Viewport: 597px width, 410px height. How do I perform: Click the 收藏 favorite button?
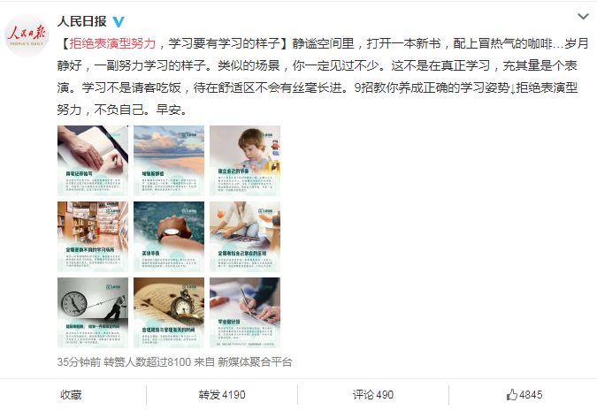pos(71,395)
